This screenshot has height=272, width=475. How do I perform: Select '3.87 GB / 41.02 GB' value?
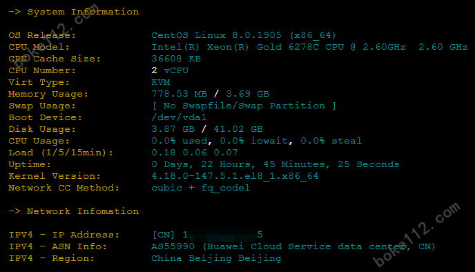tap(207, 129)
